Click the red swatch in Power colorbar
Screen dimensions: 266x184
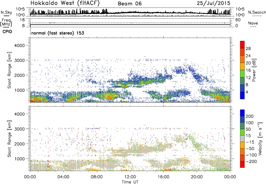pos(242,45)
